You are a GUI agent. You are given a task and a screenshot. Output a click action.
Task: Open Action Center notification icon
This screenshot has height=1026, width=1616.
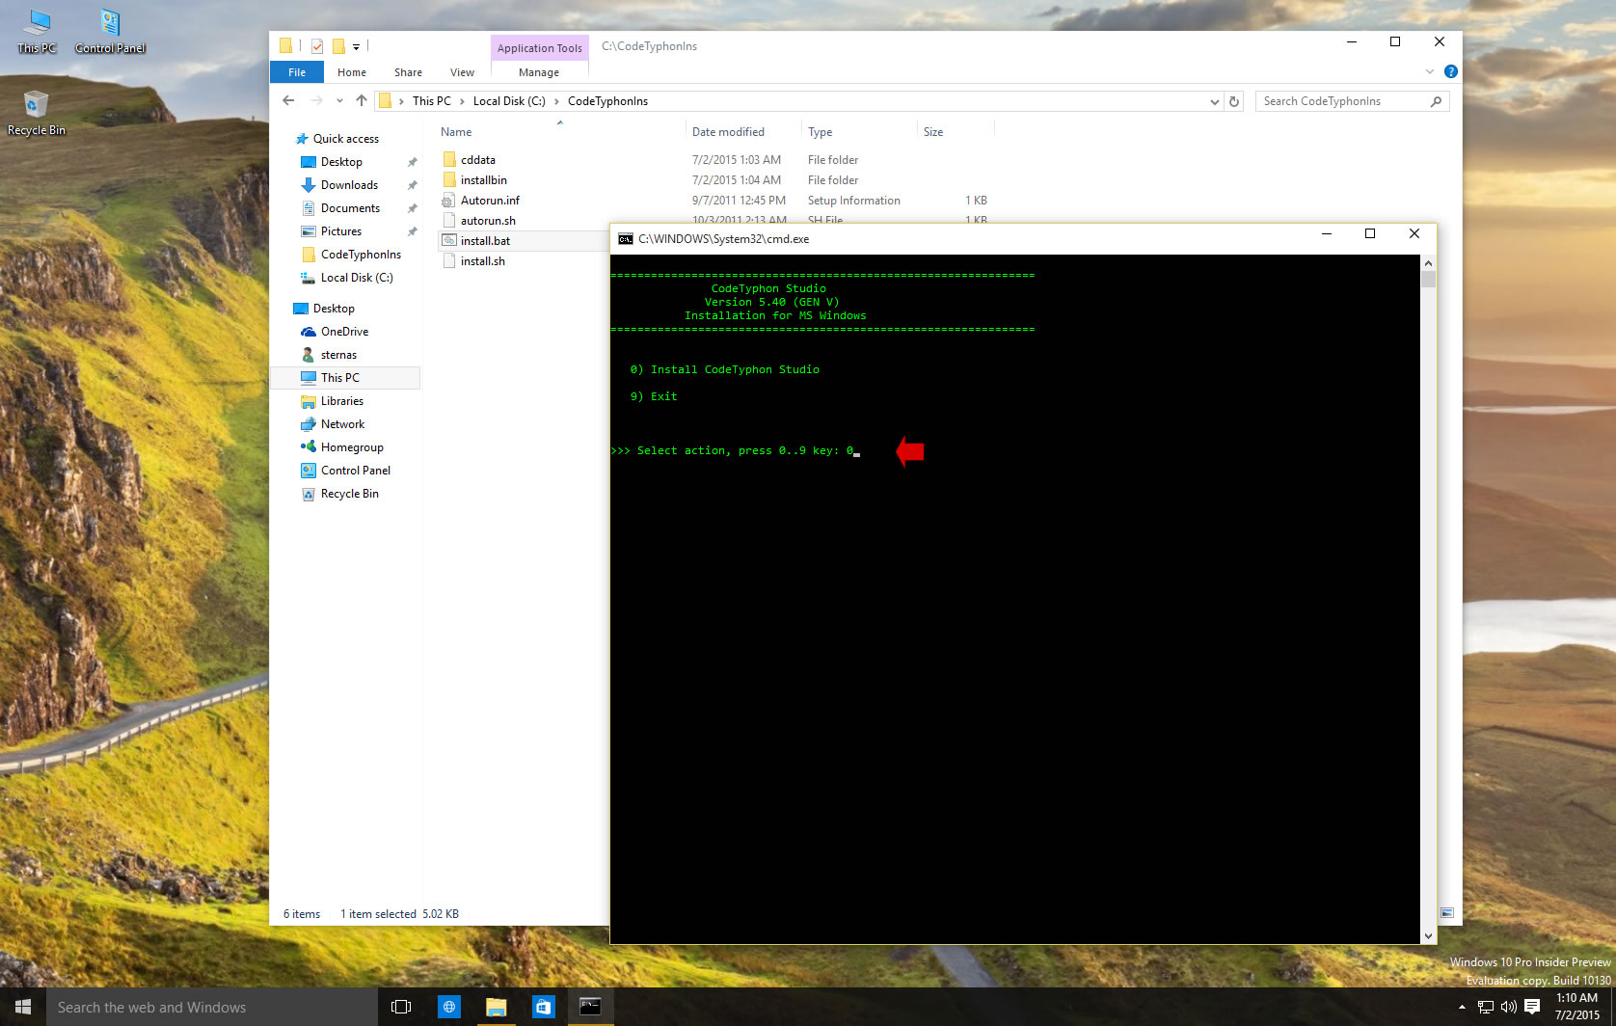pyautogui.click(x=1532, y=1007)
